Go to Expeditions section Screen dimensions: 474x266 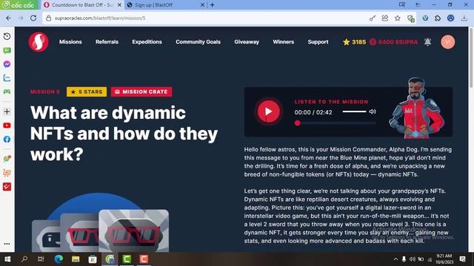click(147, 42)
